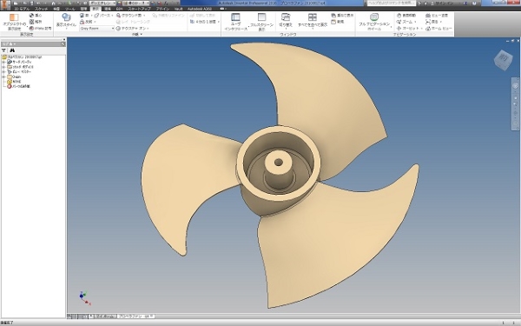The height and width of the screenshot is (326, 521).
Task: Open the Grey Room lighting style dropdown
Action: 97,29
